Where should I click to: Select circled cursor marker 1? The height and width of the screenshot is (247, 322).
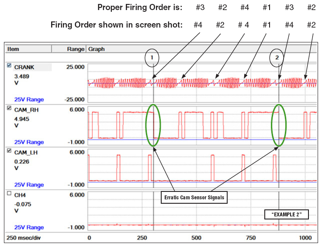(152, 58)
